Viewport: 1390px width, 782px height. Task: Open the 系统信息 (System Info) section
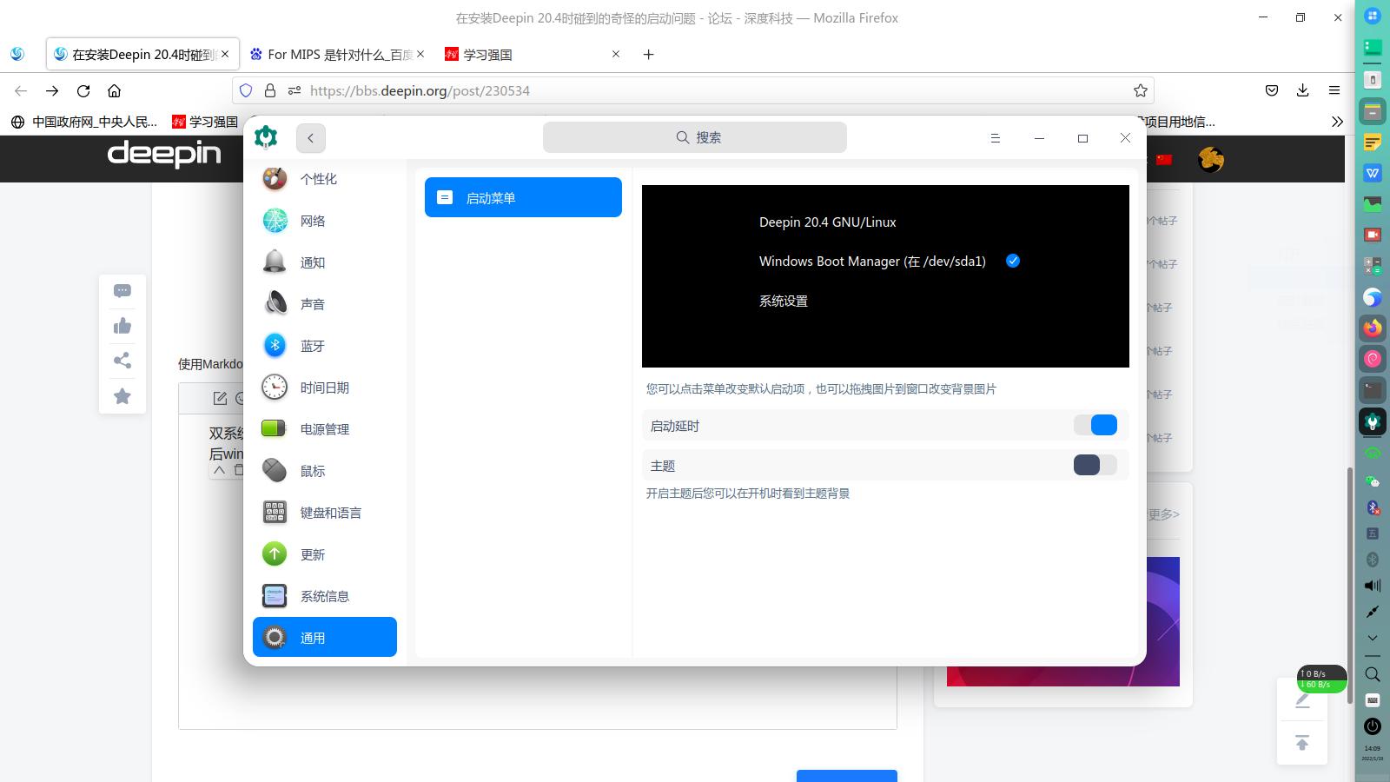click(x=325, y=595)
